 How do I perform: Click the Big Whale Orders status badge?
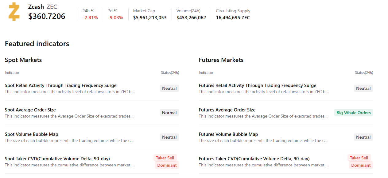pos(353,113)
